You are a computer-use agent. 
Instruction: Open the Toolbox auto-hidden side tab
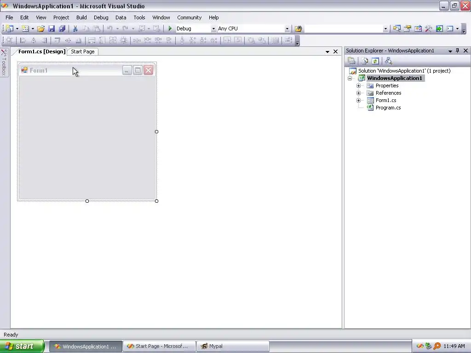pyautogui.click(x=4, y=63)
